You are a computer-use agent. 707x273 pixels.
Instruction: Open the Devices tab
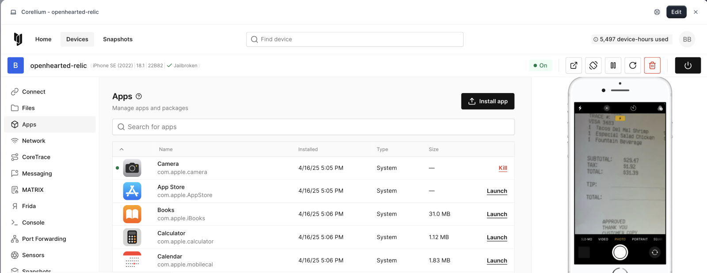(77, 39)
